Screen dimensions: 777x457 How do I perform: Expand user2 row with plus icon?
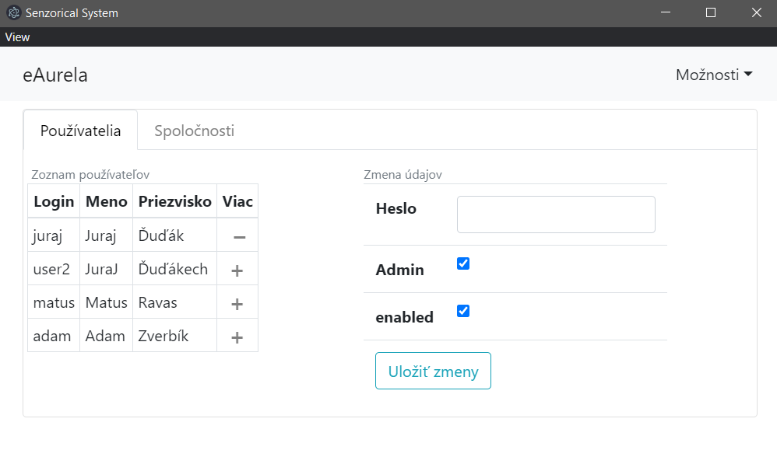[237, 270]
